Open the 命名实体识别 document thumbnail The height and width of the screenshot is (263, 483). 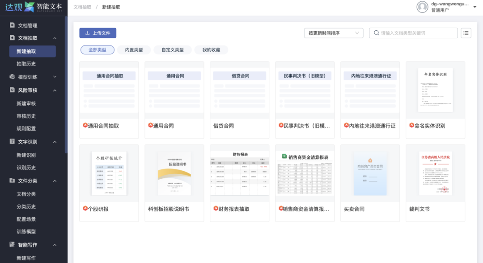coord(435,90)
